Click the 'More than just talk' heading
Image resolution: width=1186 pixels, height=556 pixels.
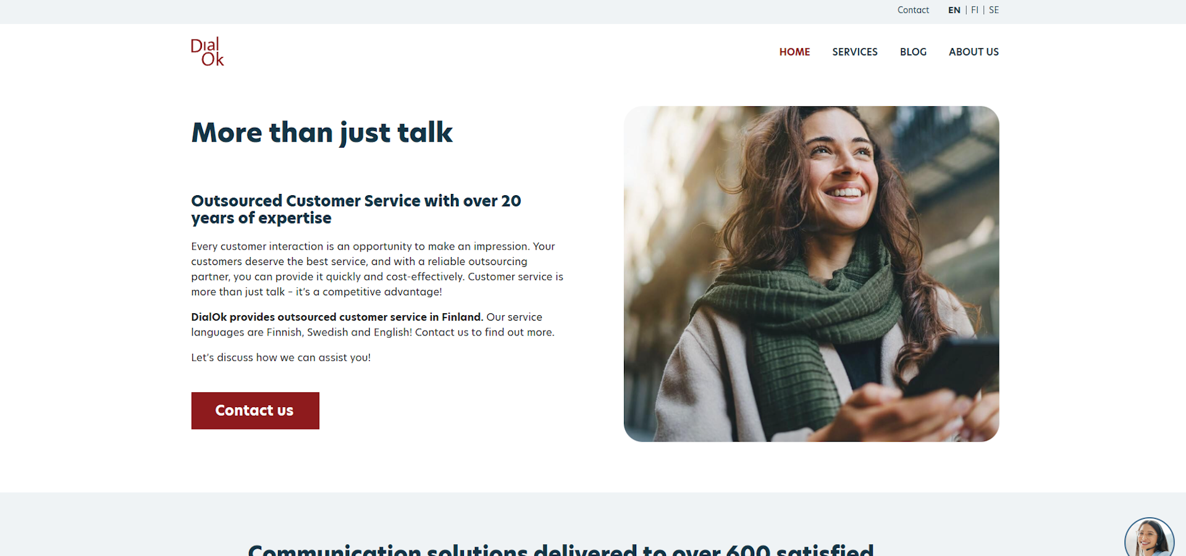[322, 132]
